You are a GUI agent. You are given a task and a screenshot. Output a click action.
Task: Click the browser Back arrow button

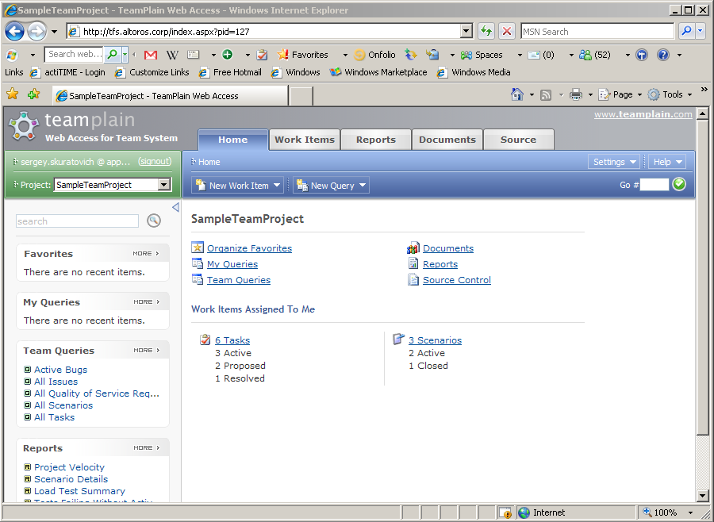pos(14,32)
